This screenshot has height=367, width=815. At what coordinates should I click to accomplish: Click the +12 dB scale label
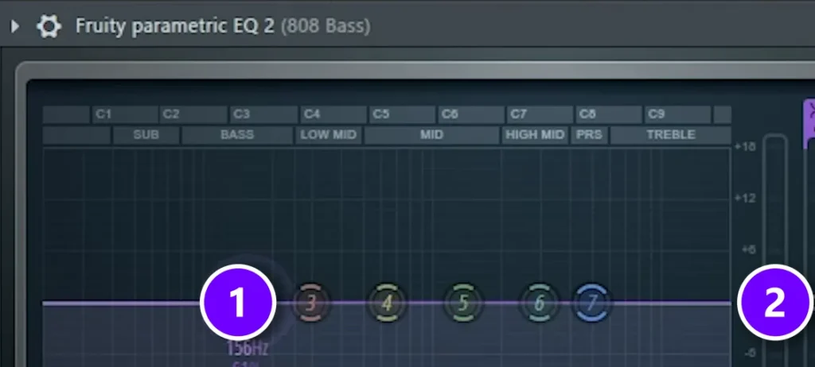[x=744, y=199]
